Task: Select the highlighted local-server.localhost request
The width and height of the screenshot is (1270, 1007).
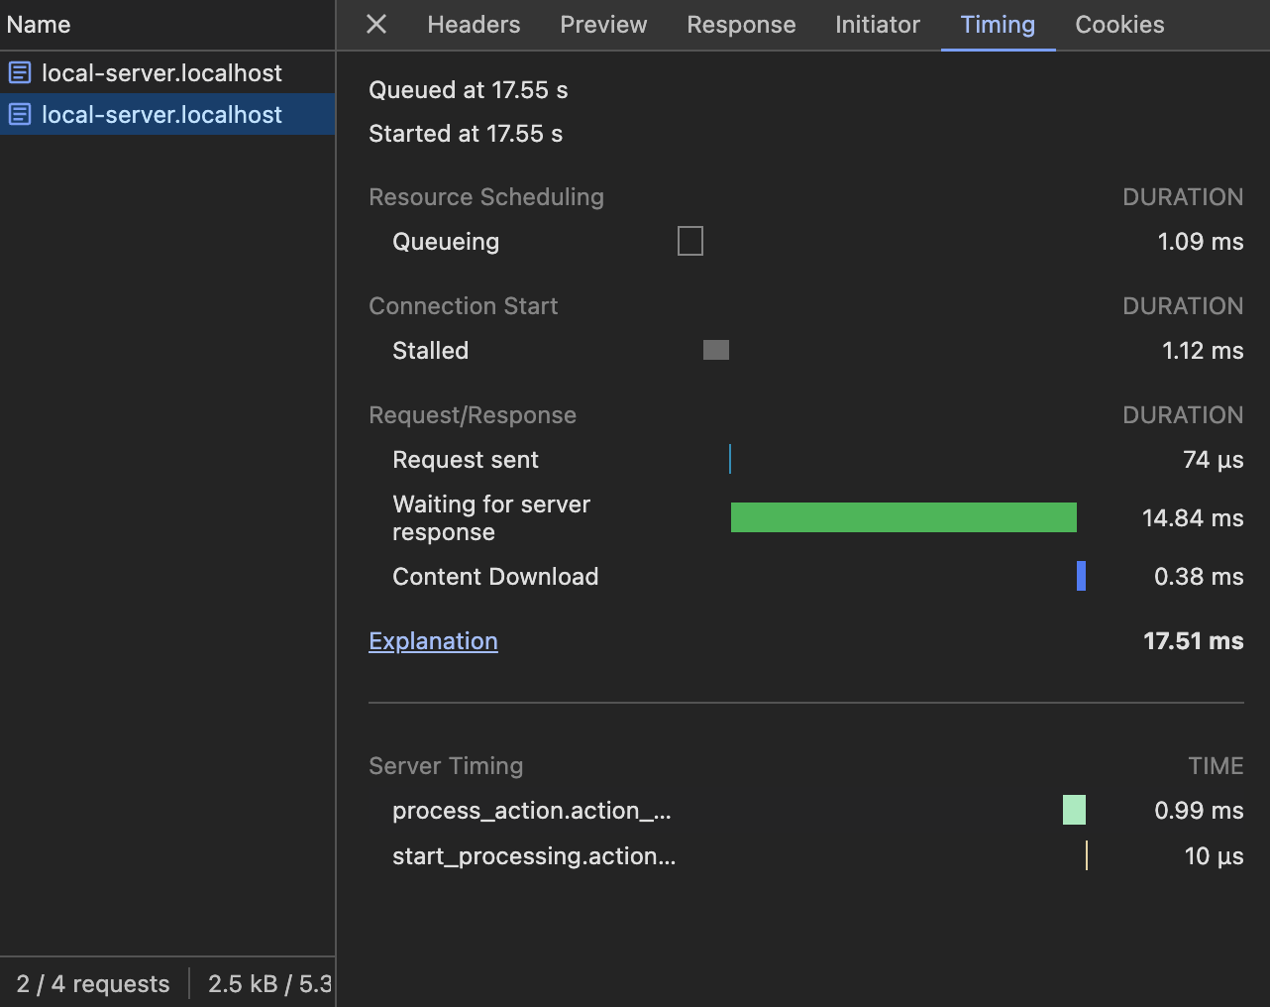Action: tap(161, 115)
